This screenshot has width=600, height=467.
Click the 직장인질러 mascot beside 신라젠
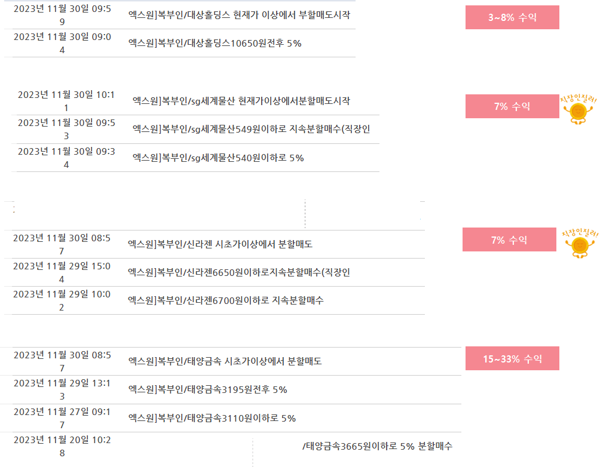[580, 243]
